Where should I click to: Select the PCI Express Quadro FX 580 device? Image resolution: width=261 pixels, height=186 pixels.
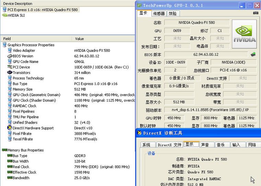[42, 10]
